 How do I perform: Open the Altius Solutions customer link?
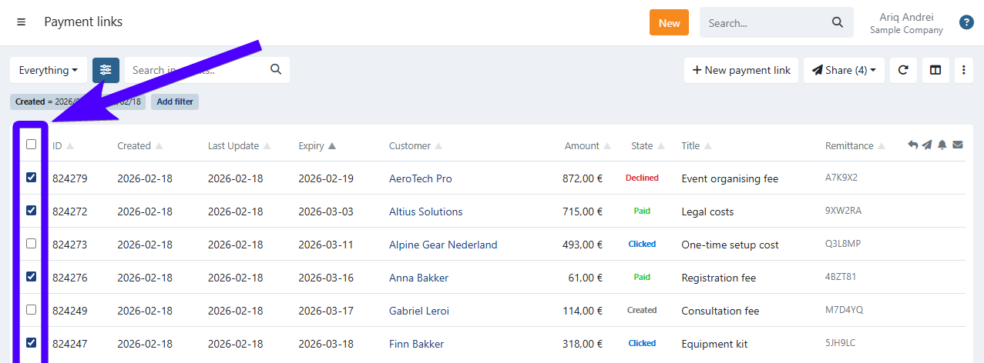pyautogui.click(x=425, y=211)
